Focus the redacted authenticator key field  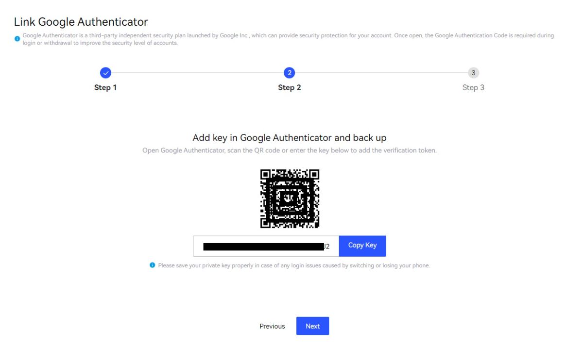point(266,246)
